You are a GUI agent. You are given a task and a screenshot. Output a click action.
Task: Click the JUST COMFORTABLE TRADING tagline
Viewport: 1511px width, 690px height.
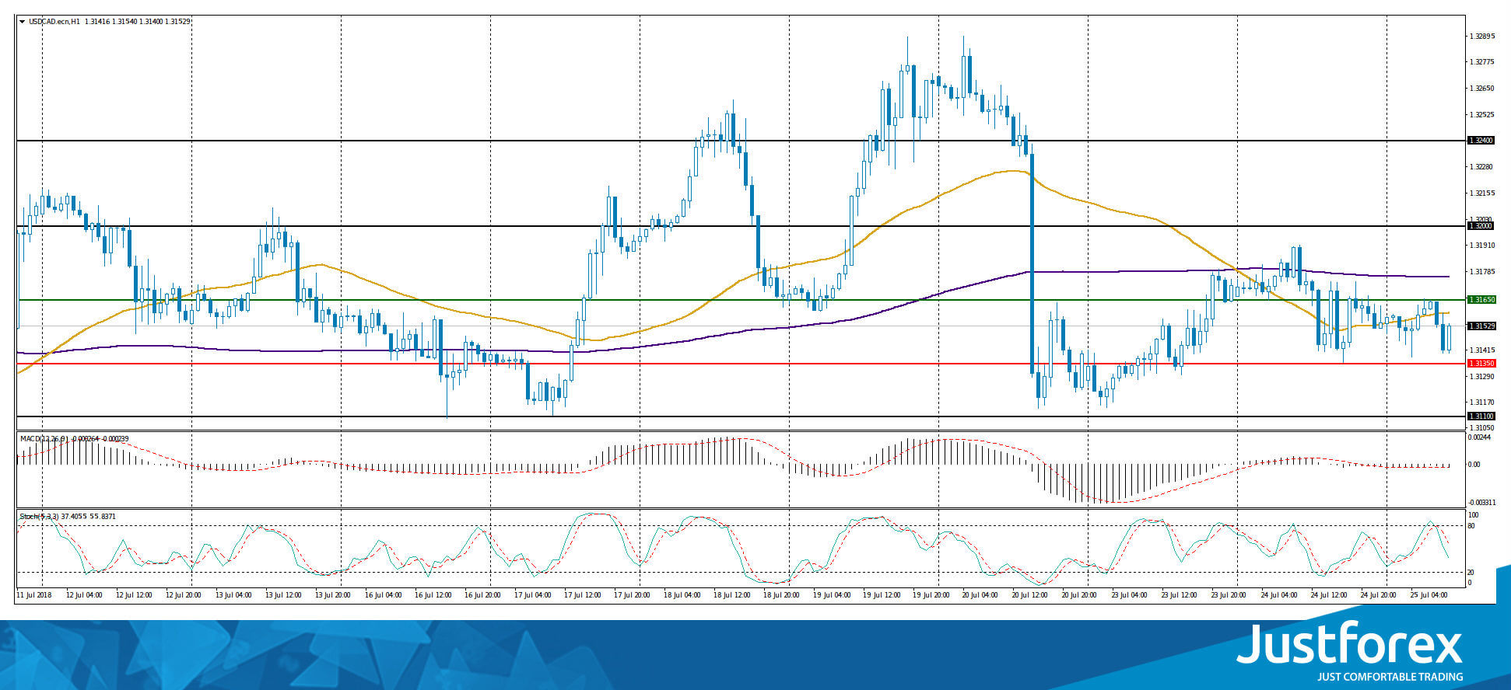(x=1390, y=677)
